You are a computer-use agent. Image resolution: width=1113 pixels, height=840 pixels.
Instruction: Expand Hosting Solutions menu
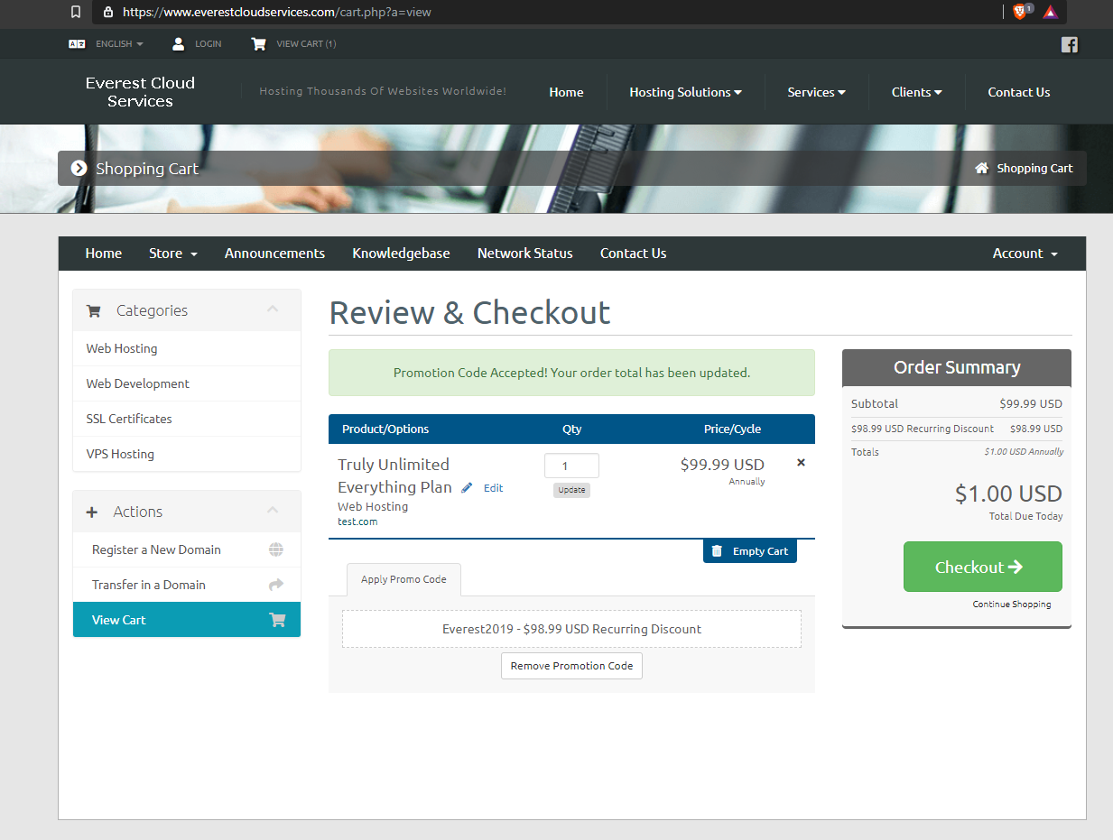(686, 92)
